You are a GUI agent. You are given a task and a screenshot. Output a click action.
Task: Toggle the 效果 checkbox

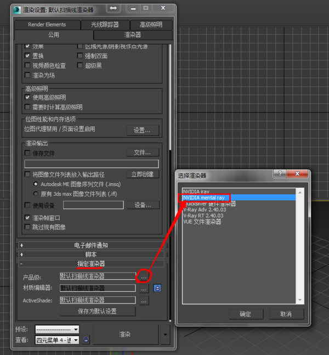pos(27,47)
